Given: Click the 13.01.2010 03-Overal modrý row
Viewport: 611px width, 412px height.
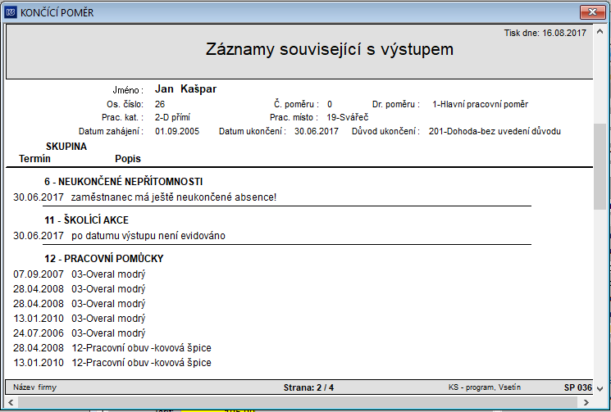Looking at the screenshot, I should [x=79, y=319].
